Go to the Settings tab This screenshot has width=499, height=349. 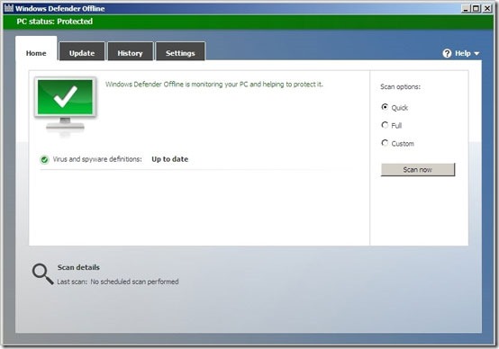pos(180,51)
